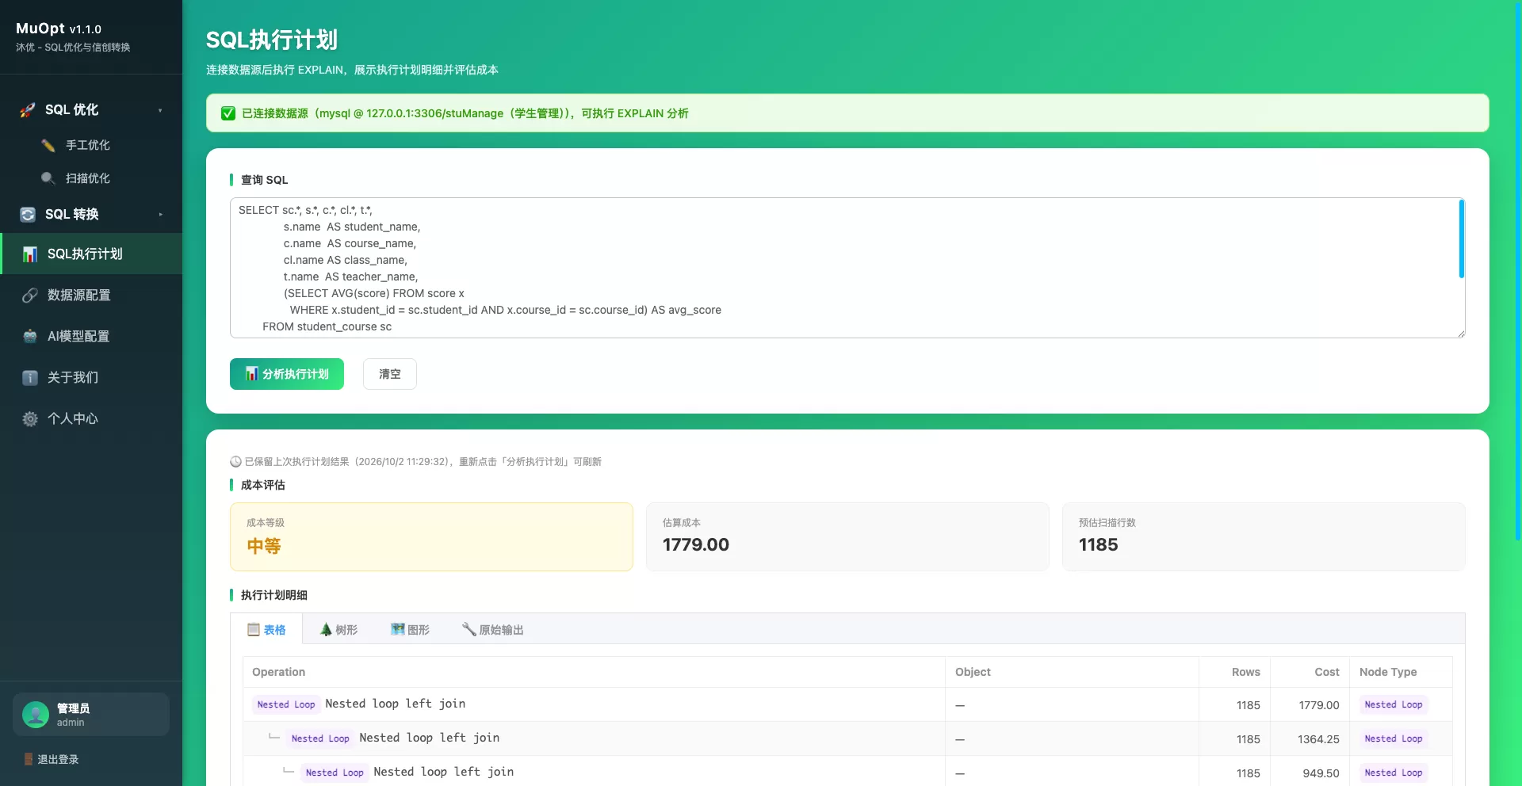The width and height of the screenshot is (1522, 786).
Task: Click the admin avatar icon
Action: coord(36,715)
